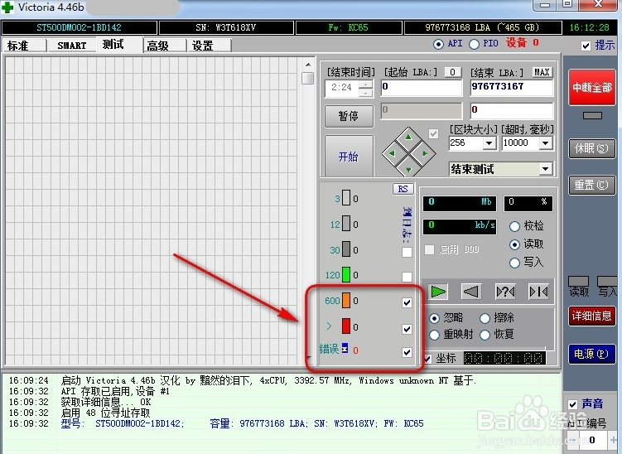Toggle the checkbox beside diamond navigator

(433, 133)
